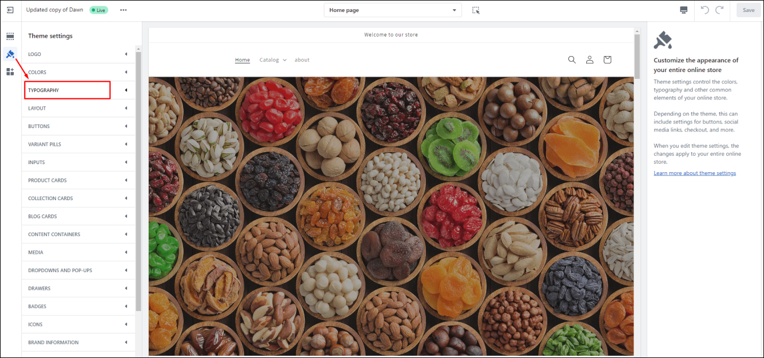This screenshot has height=358, width=764.
Task: Expand the Catalog menu in preview
Action: pyautogui.click(x=273, y=60)
